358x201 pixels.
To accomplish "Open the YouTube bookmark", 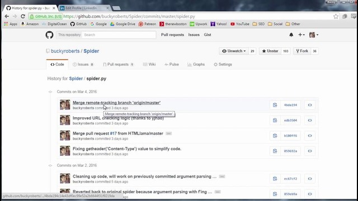I will click(240, 24).
